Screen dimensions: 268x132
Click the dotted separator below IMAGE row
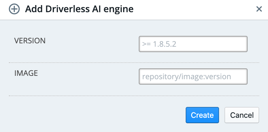pyautogui.click(x=134, y=96)
